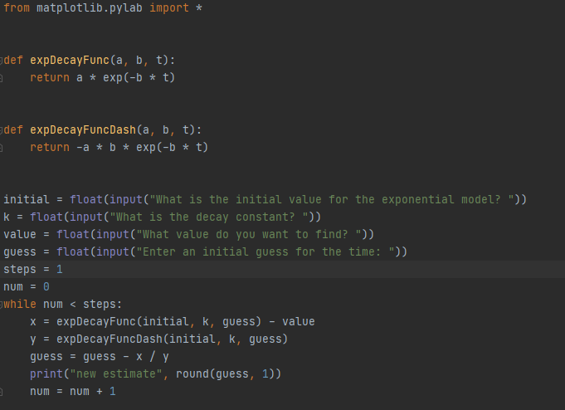Collapse the while loop fold marker

tap(2, 305)
